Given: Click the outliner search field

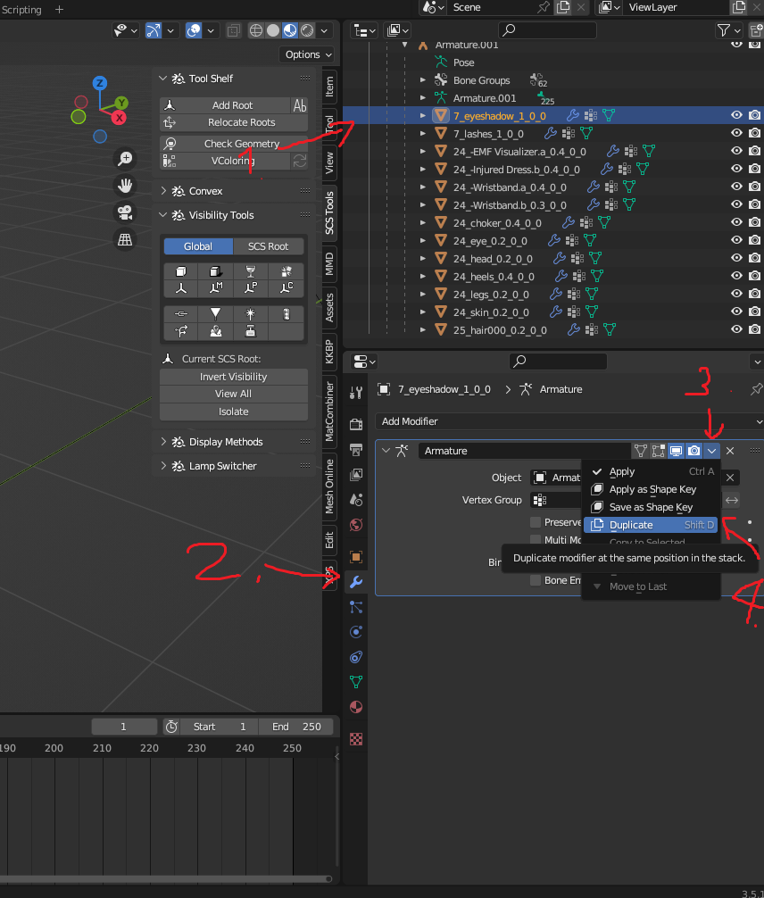Looking at the screenshot, I should click(547, 29).
